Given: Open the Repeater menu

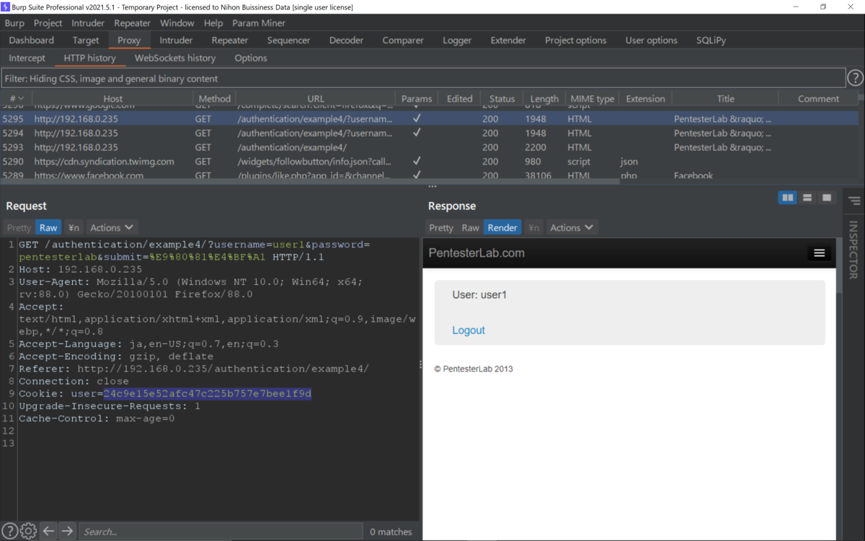Looking at the screenshot, I should coord(133,23).
